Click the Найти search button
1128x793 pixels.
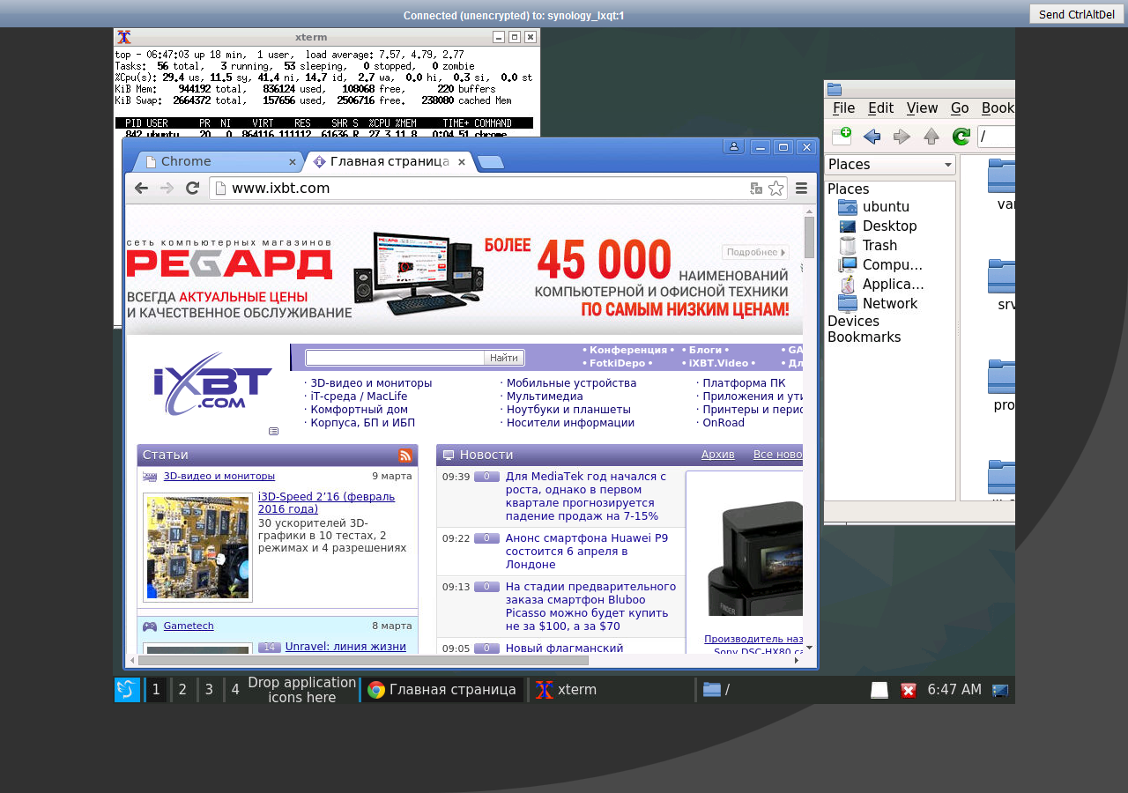[504, 358]
